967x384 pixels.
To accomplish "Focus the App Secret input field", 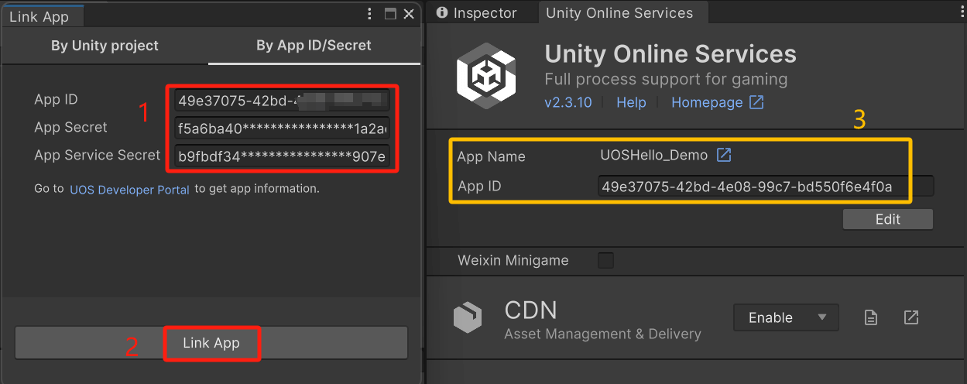I will [282, 128].
